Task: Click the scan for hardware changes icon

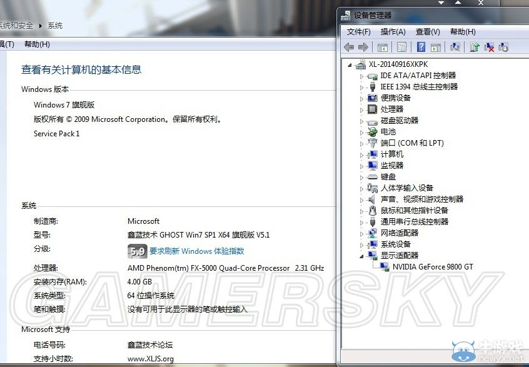Action: (x=454, y=46)
